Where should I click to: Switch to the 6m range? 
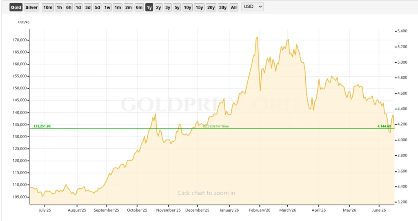click(139, 7)
